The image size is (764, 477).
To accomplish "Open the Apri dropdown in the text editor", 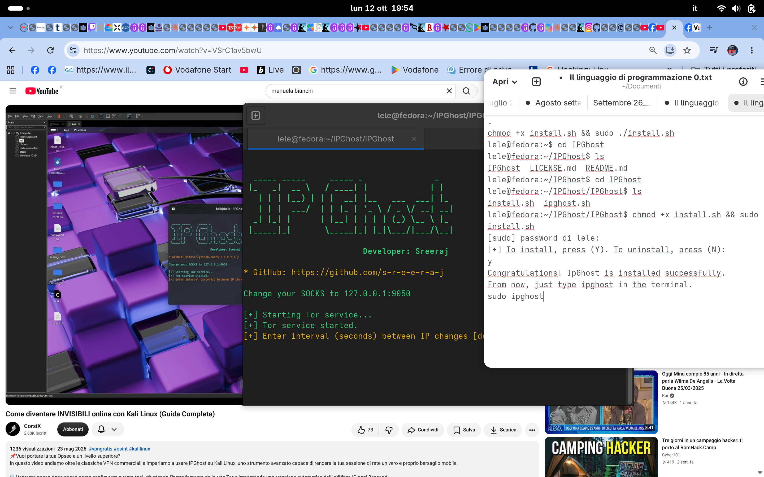I will (505, 82).
